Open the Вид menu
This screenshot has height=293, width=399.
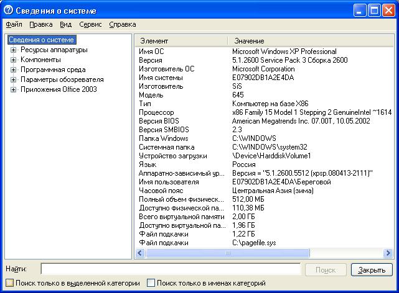[65, 24]
